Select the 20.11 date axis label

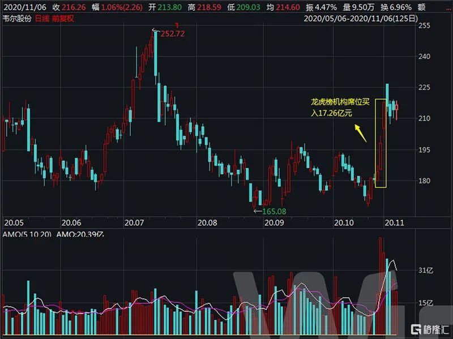pos(394,222)
